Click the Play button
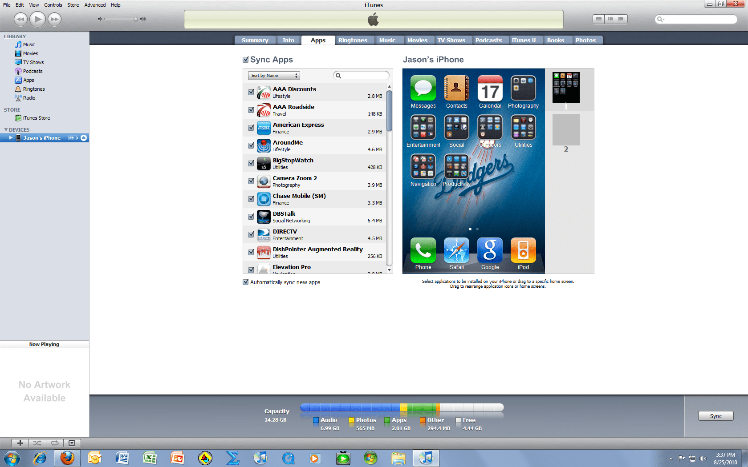 pos(38,19)
